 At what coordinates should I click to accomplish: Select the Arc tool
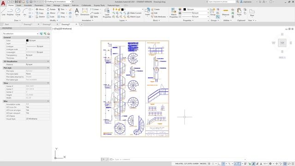point(25,12)
